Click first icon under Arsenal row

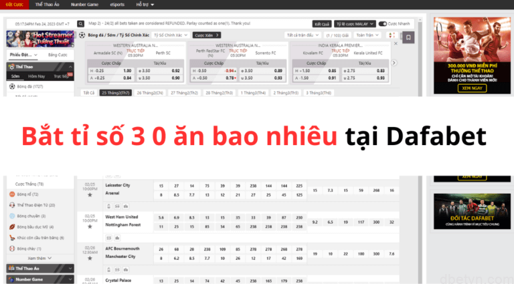(109, 206)
